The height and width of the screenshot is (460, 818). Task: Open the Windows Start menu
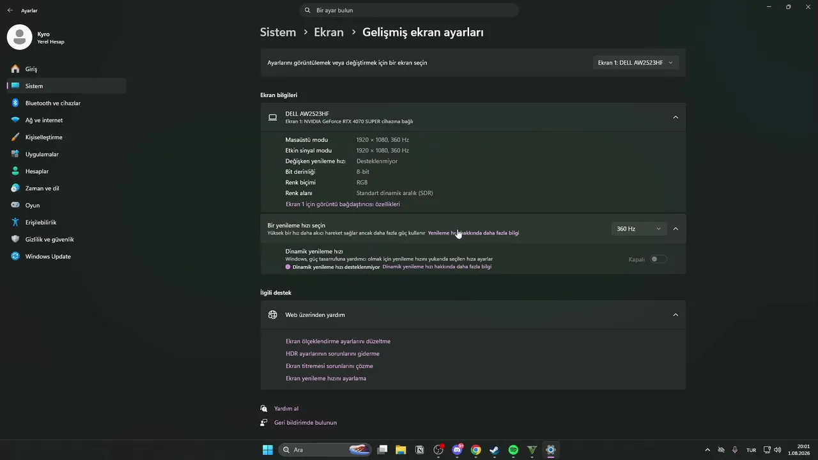[x=268, y=450]
